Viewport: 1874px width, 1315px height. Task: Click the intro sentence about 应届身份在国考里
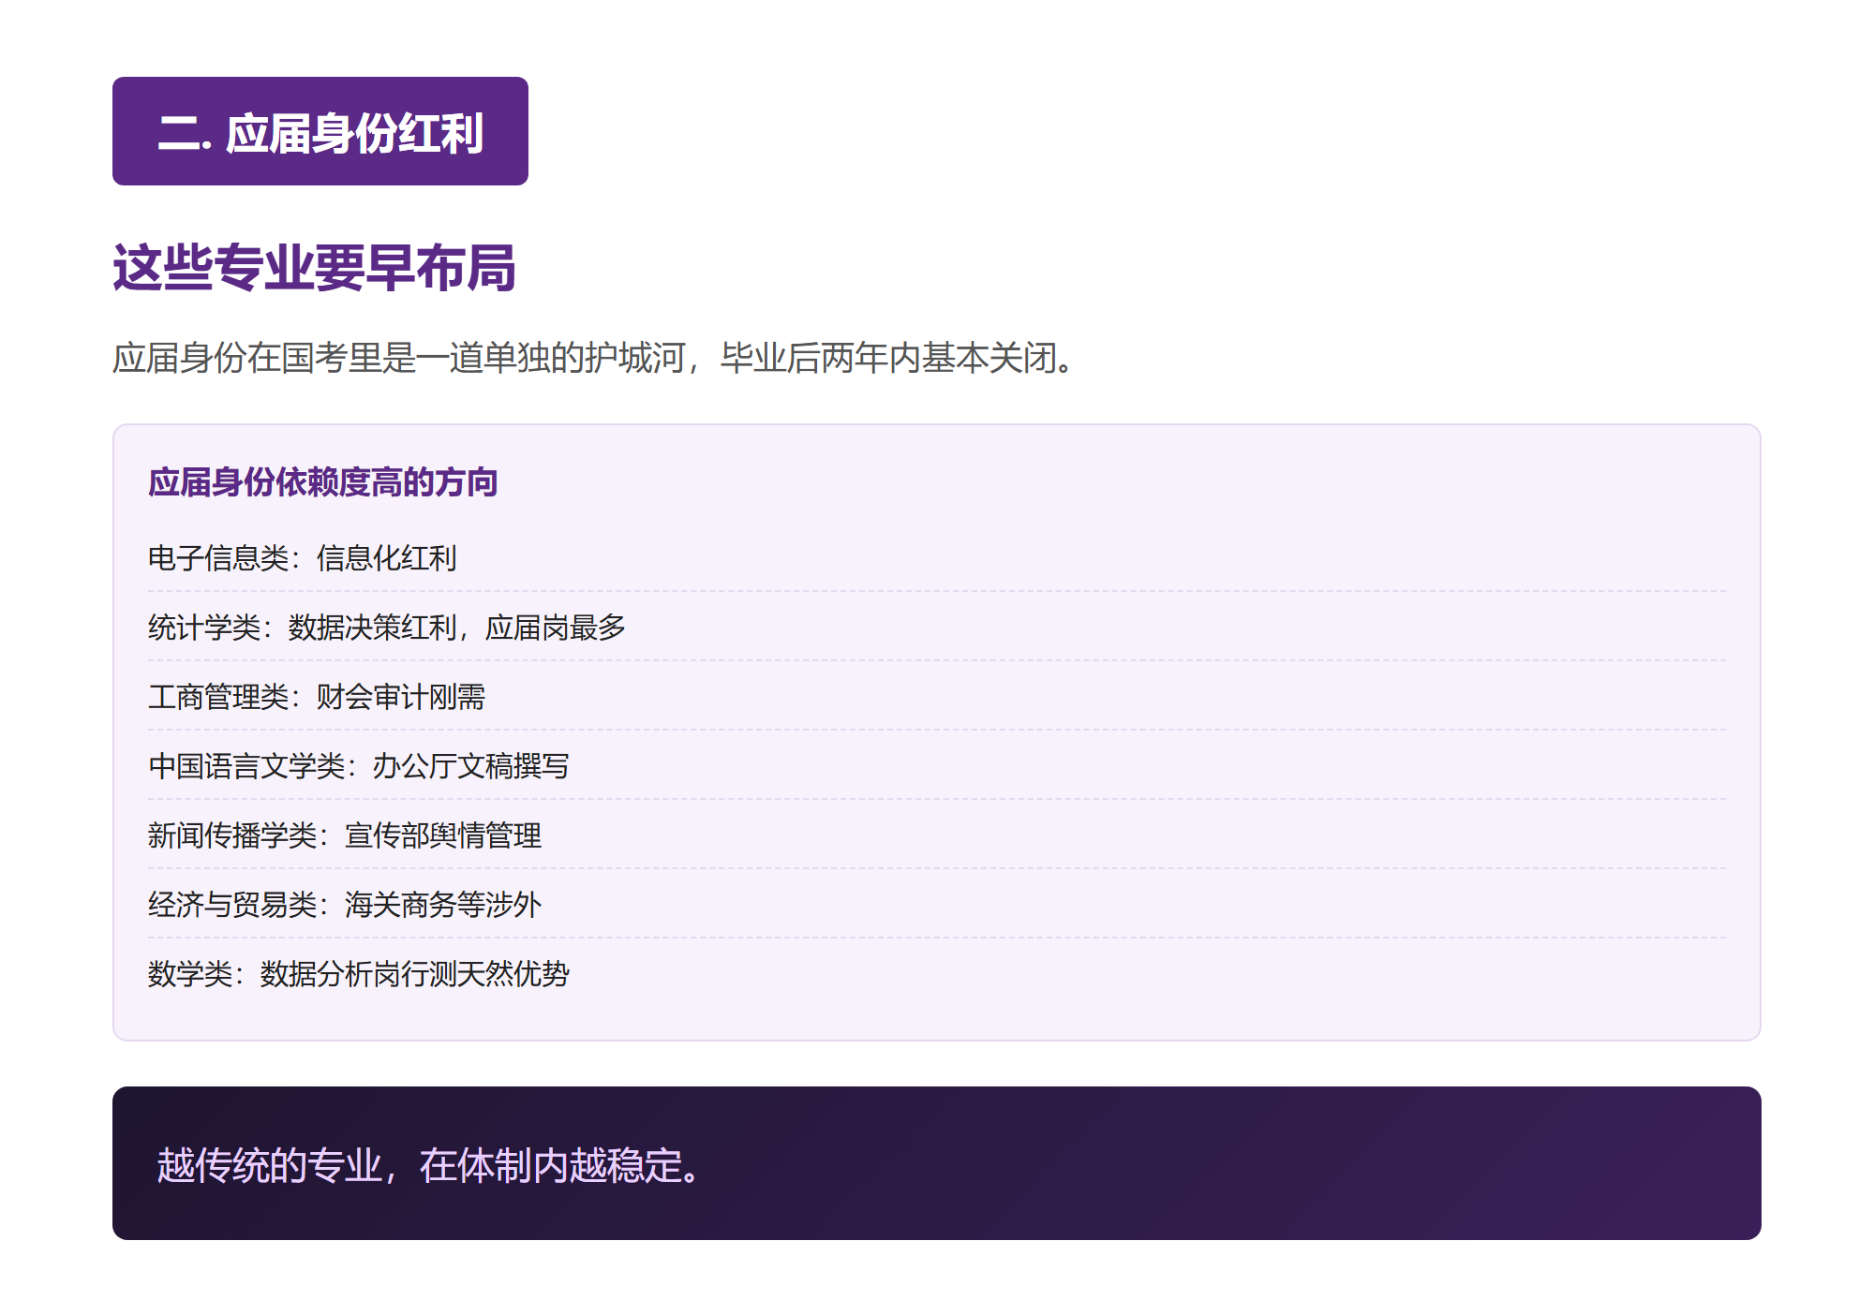pos(597,358)
